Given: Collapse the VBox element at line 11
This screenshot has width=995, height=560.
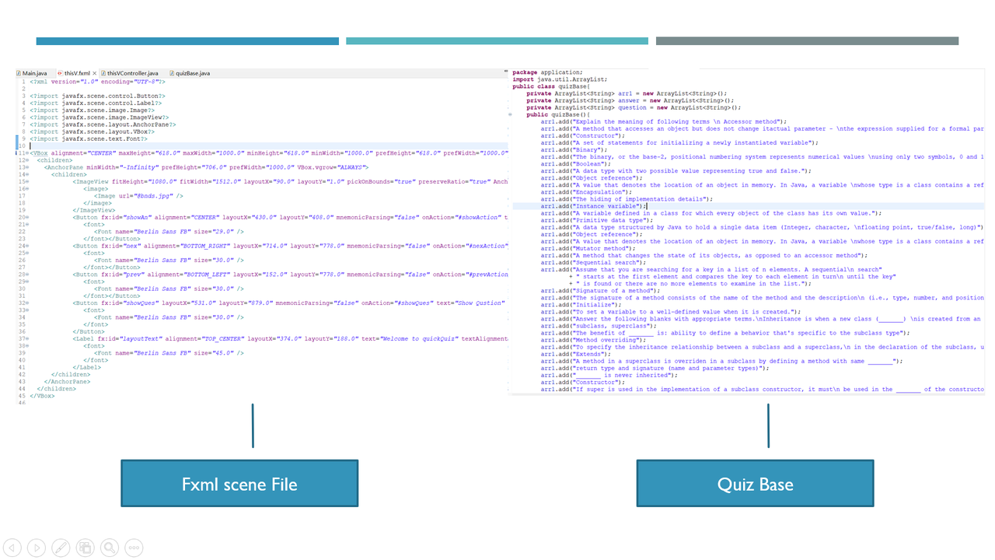Looking at the screenshot, I should click(x=28, y=153).
